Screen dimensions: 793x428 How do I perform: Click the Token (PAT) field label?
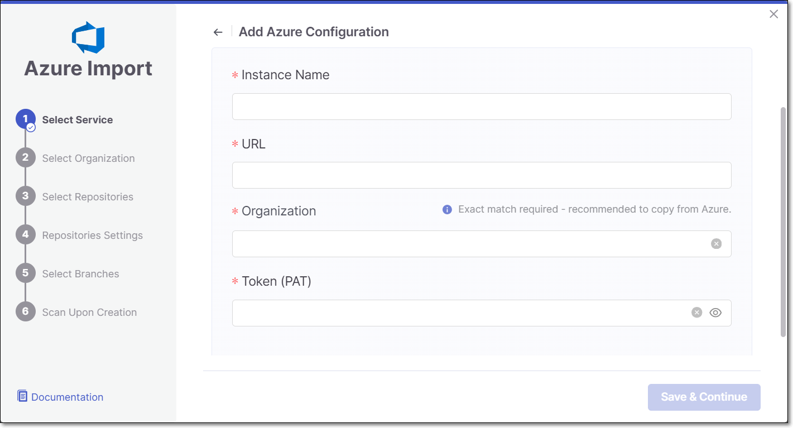pyautogui.click(x=276, y=281)
